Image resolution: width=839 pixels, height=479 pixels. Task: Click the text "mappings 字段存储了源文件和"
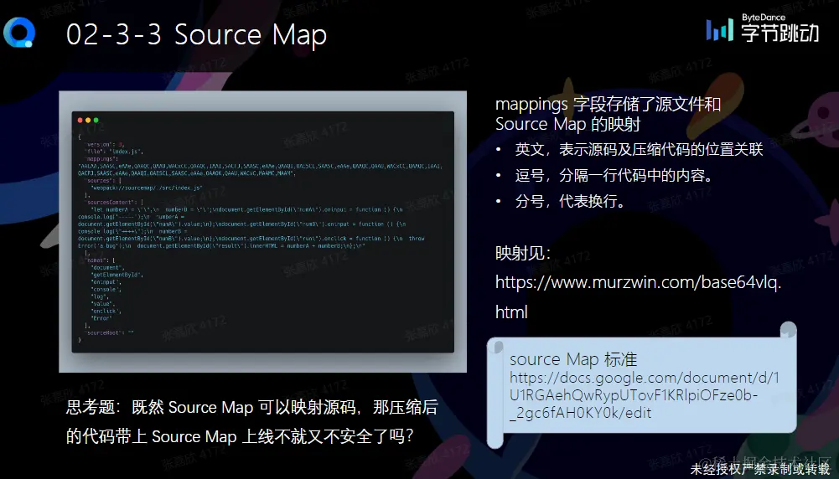coord(608,104)
